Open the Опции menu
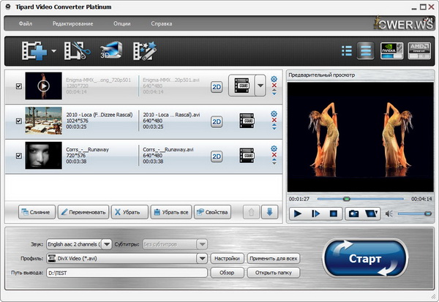The image size is (439, 302). pos(121,23)
